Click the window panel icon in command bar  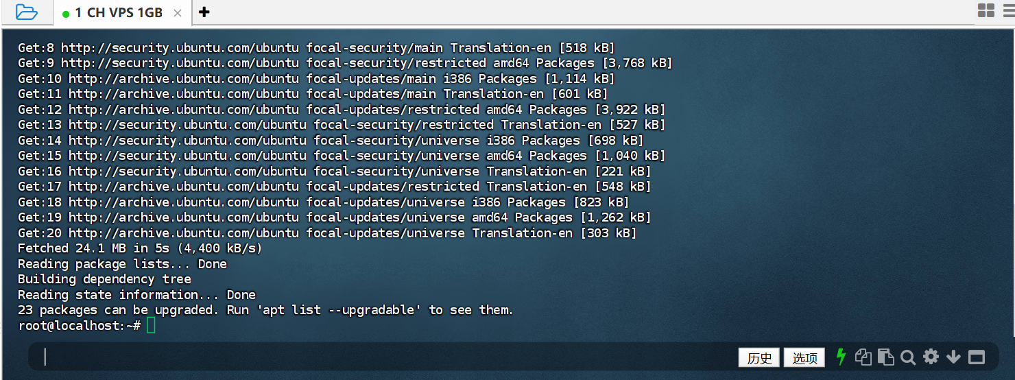coord(976,357)
